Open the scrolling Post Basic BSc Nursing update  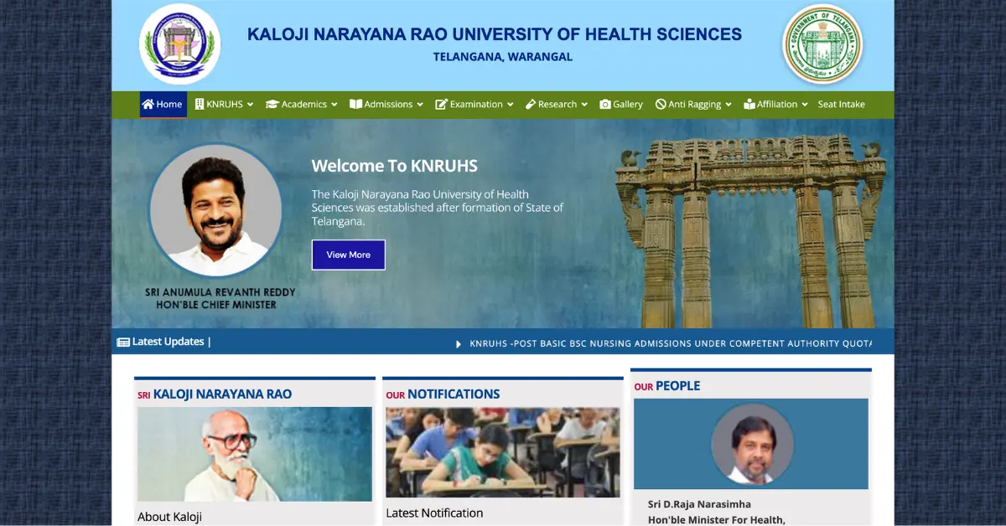669,343
